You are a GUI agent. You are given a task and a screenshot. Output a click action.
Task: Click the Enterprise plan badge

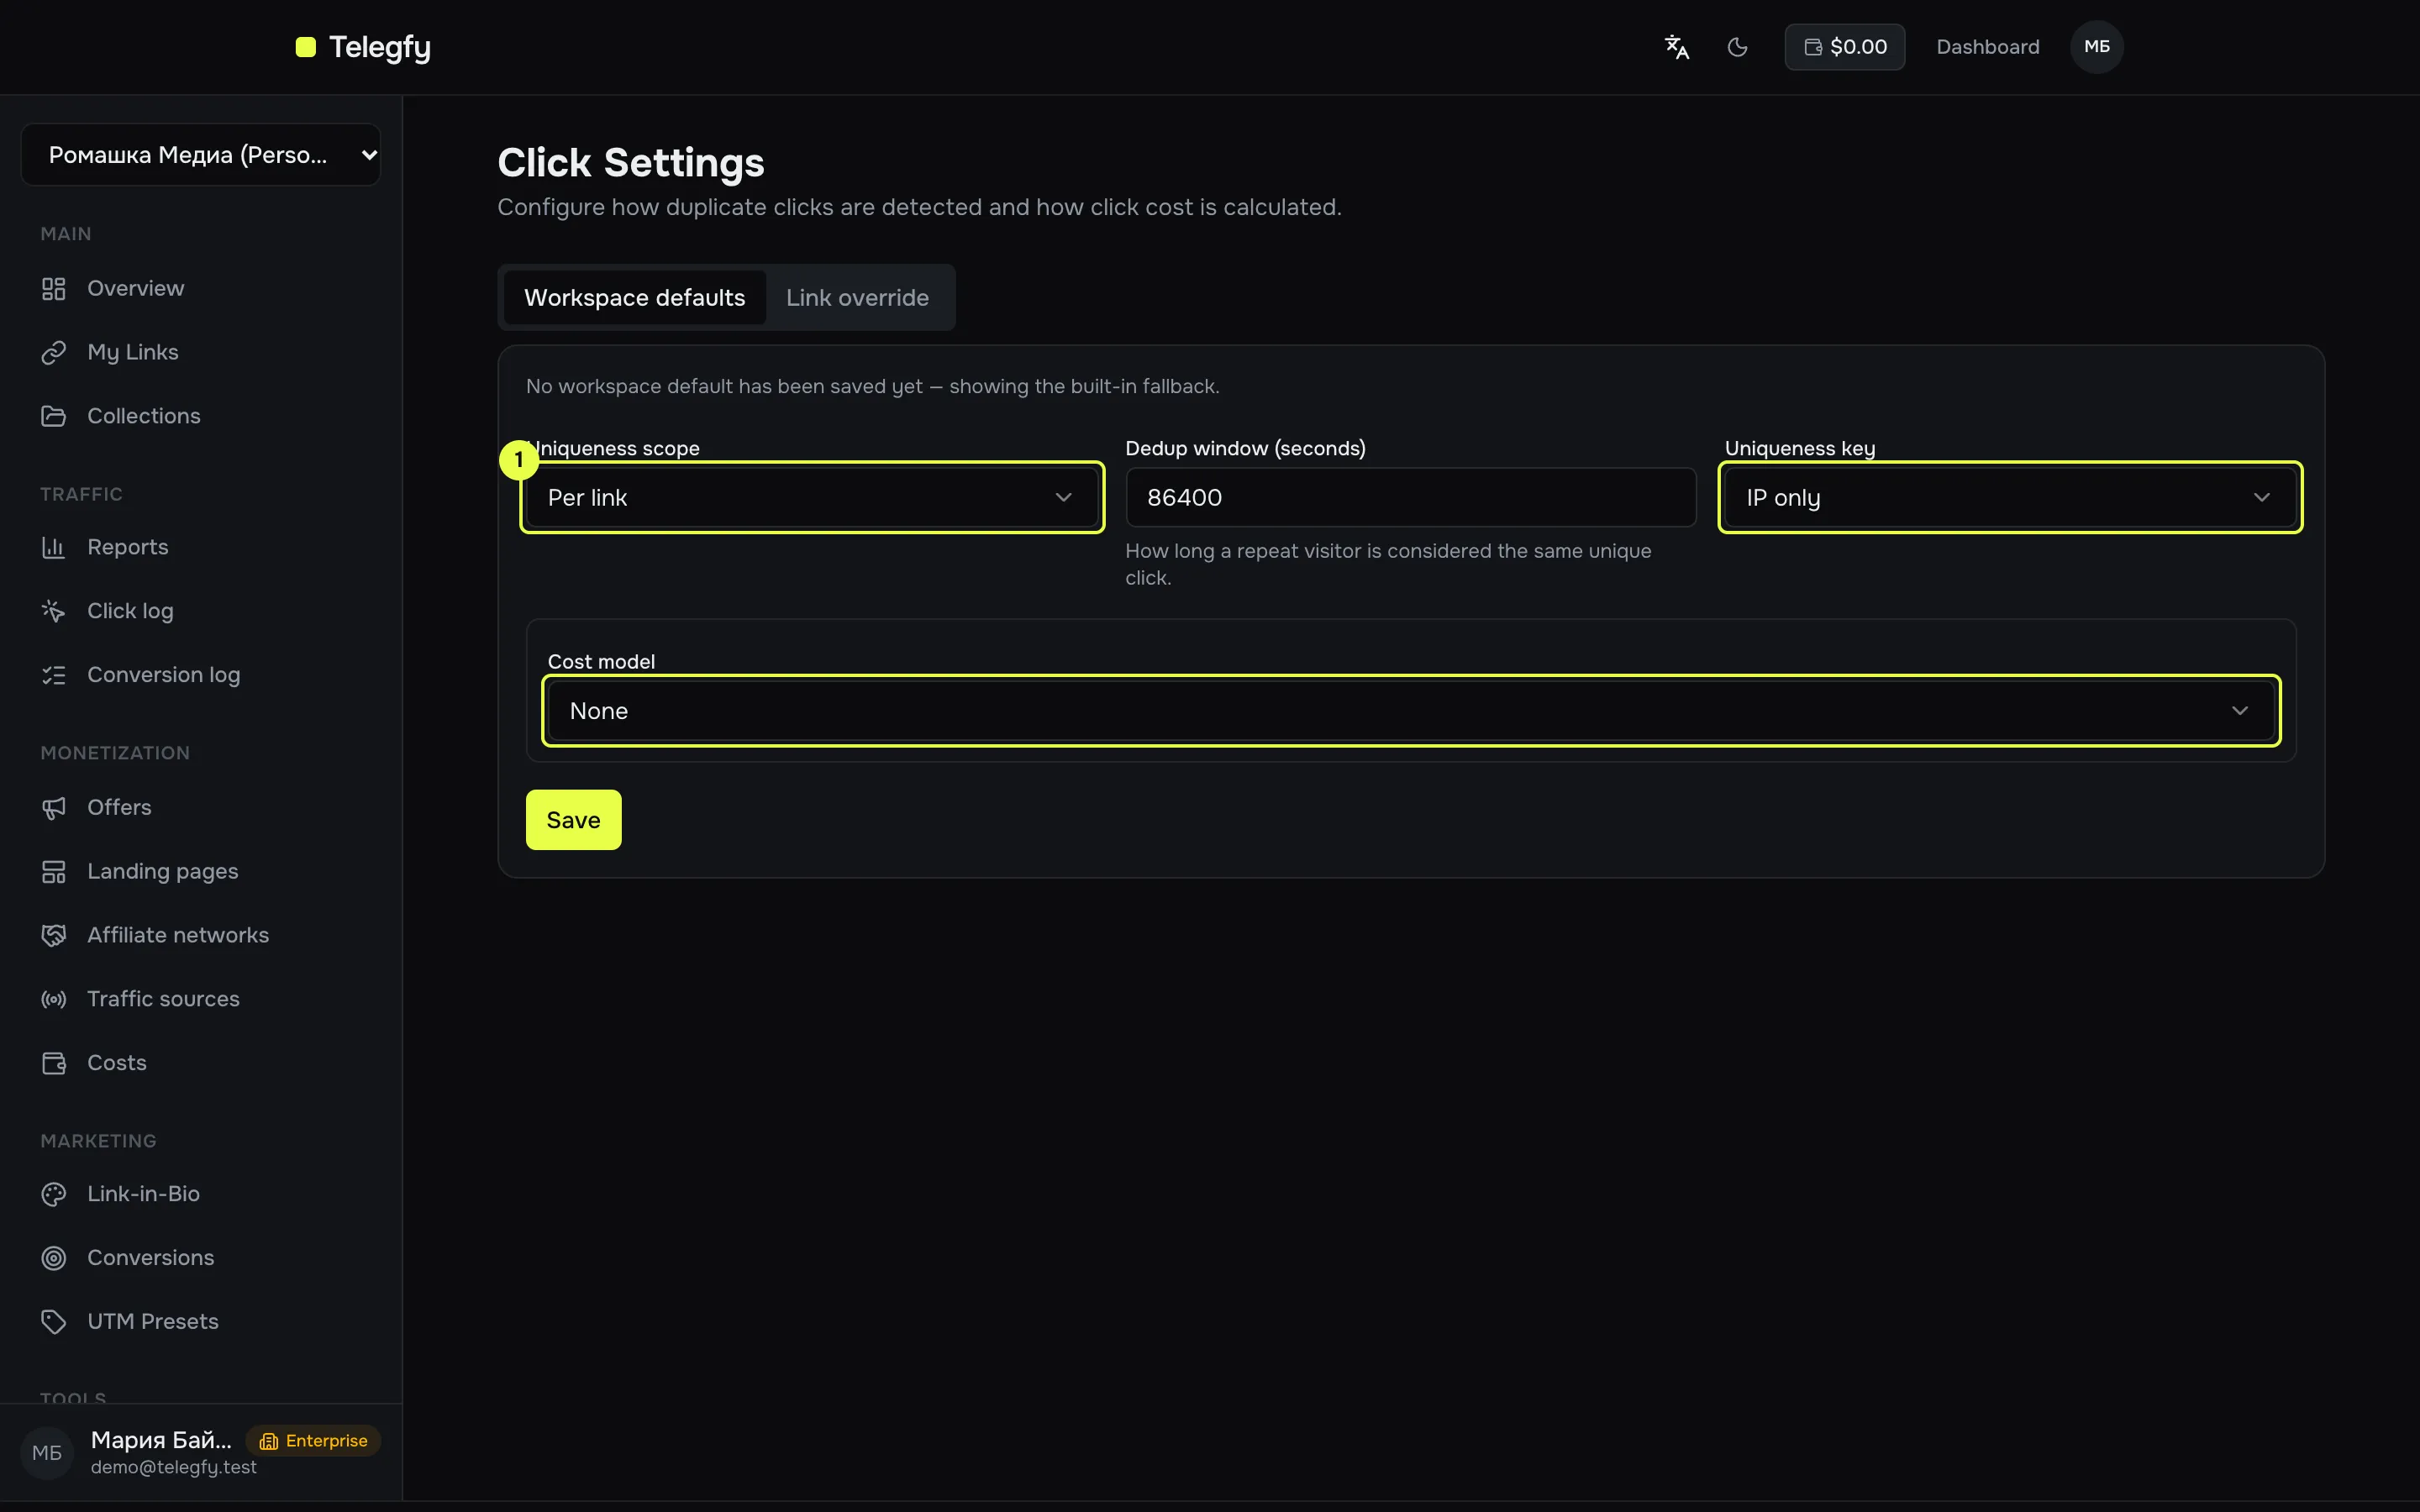(x=314, y=1441)
